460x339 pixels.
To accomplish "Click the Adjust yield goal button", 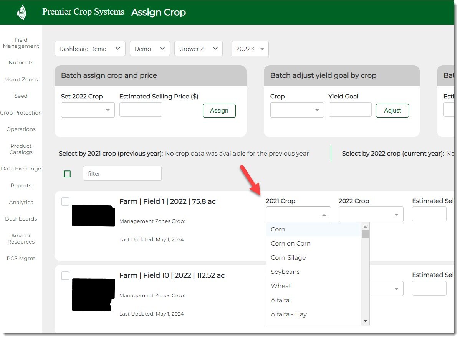I will 392,110.
